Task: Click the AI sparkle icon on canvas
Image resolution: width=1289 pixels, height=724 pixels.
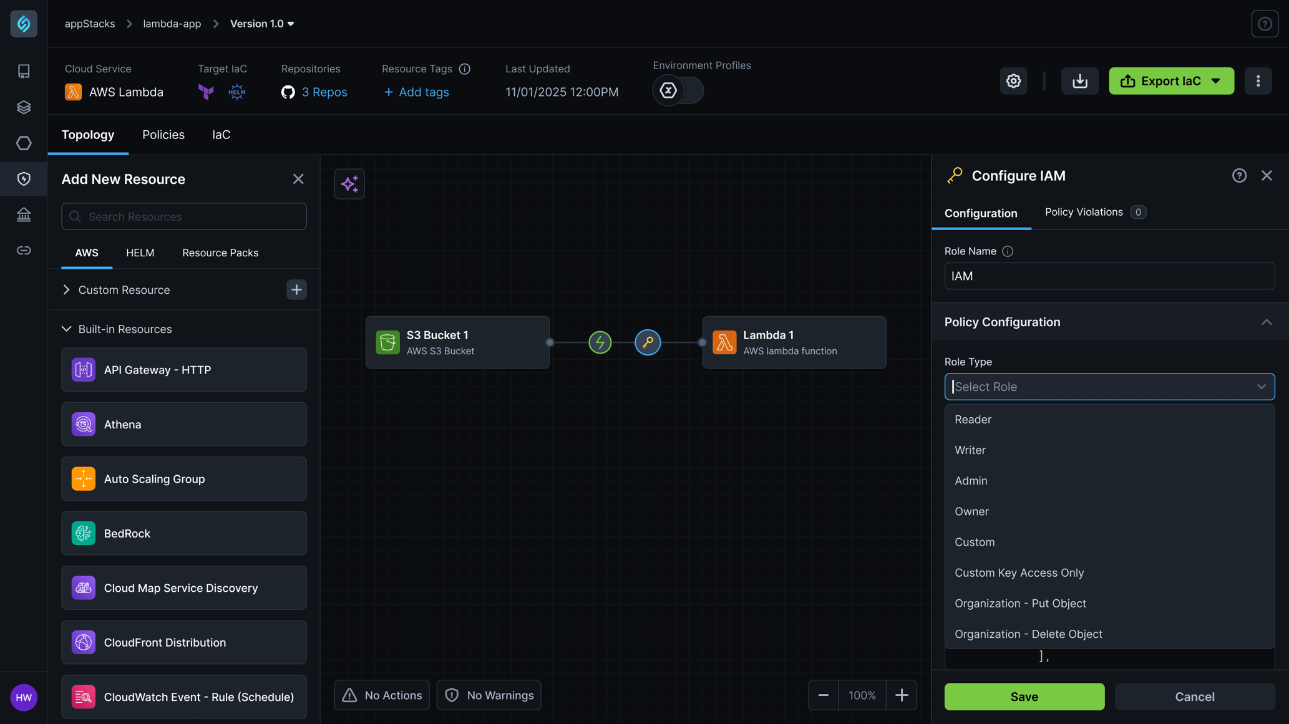Action: pos(349,184)
